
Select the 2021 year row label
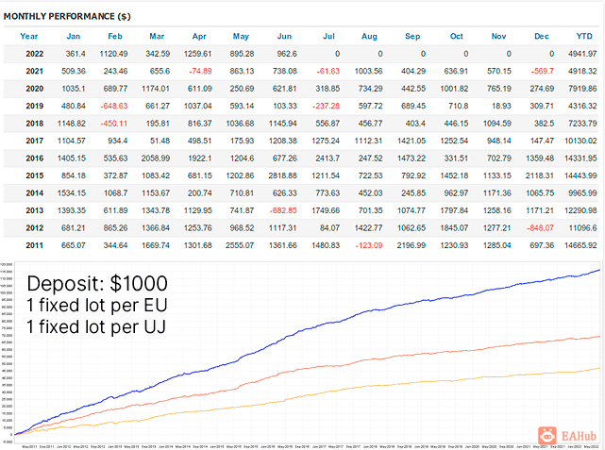(x=35, y=72)
